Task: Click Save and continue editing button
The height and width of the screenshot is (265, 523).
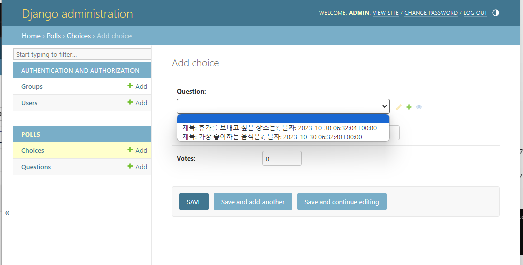Action: [342, 202]
